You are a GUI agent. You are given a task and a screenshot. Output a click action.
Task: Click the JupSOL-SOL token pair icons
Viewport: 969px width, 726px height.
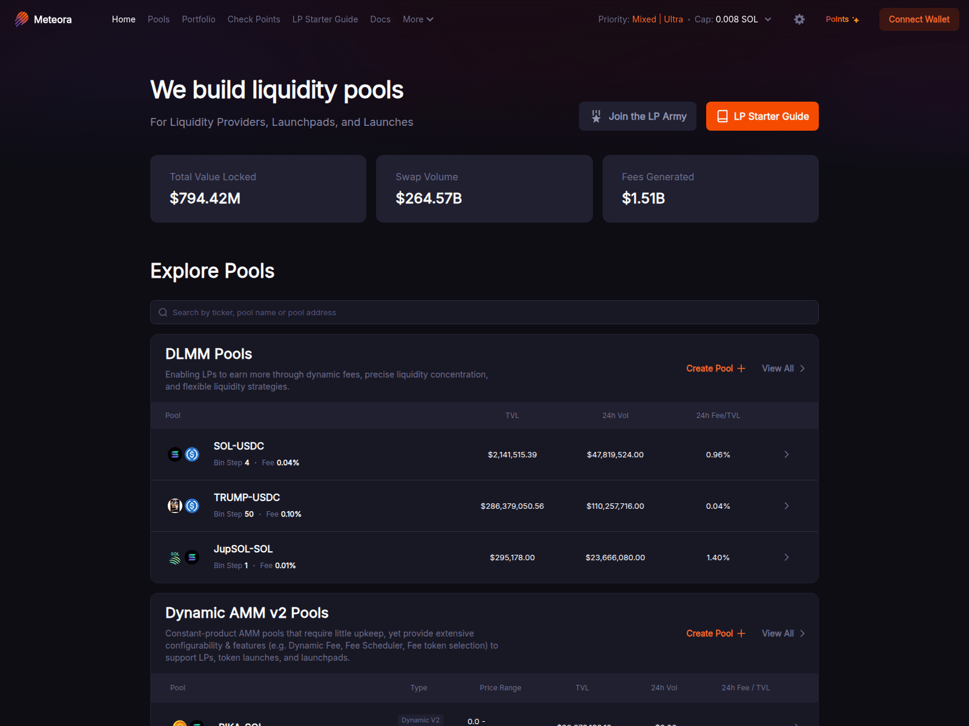[184, 557]
